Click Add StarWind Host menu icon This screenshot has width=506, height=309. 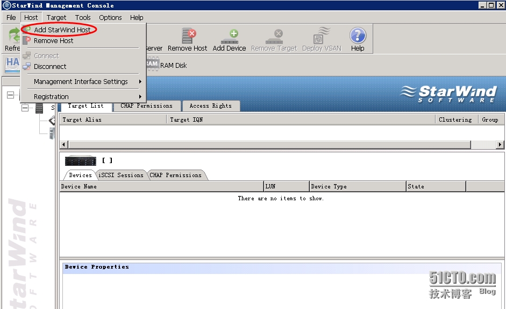click(x=27, y=30)
